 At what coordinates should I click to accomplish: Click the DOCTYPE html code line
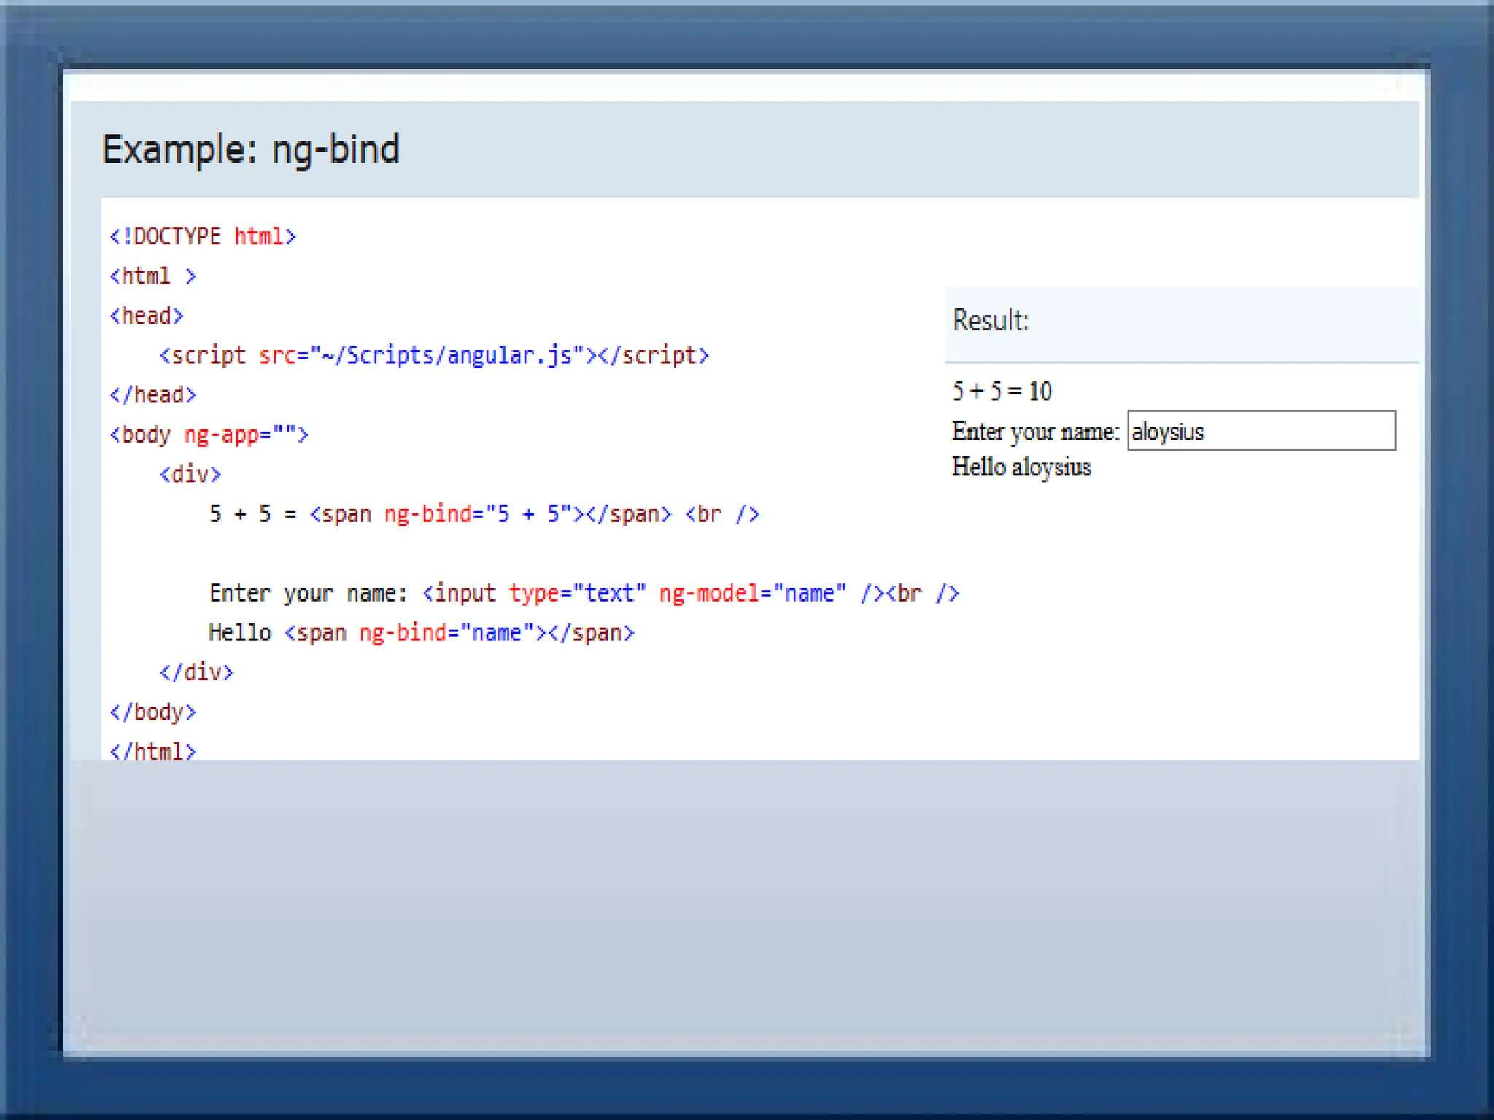[202, 237]
